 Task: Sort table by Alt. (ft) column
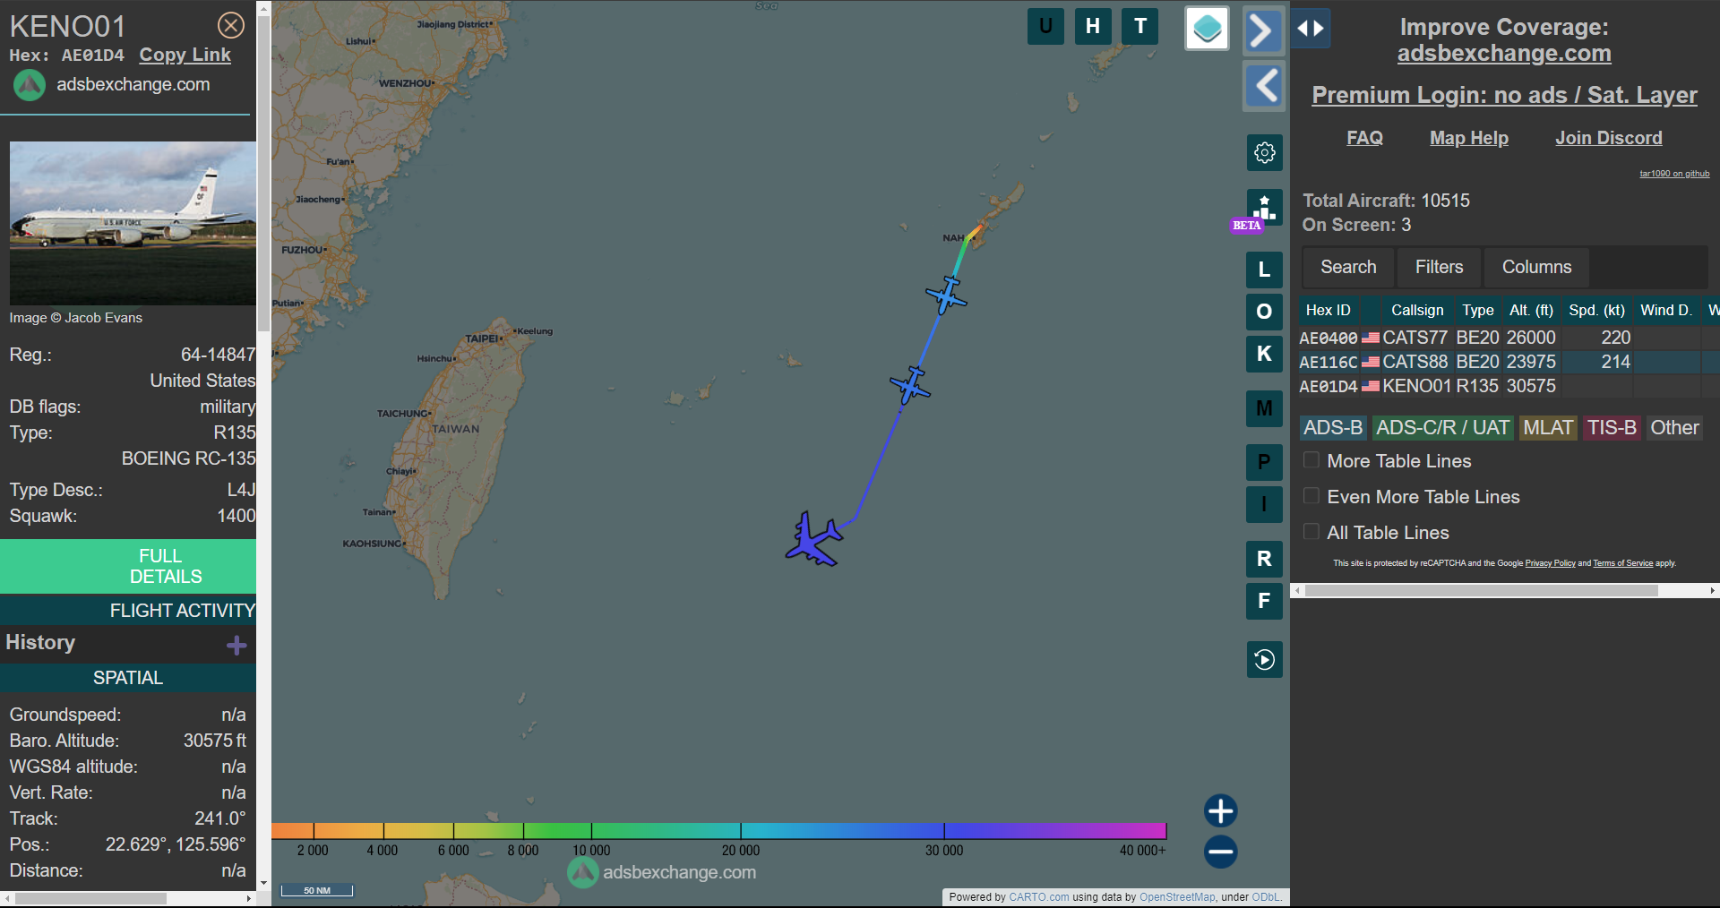(x=1531, y=310)
